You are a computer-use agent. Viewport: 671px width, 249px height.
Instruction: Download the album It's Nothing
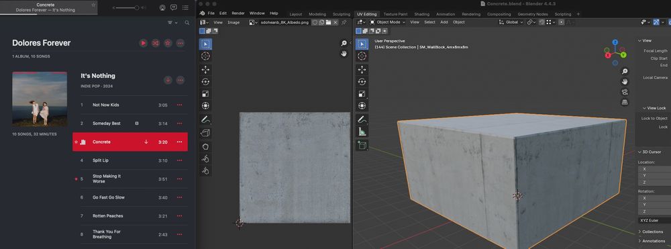pos(168,80)
